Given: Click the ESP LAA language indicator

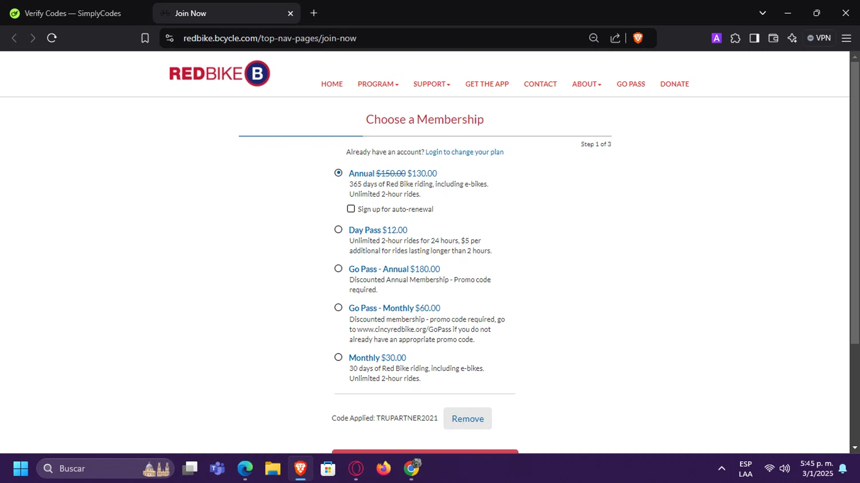Looking at the screenshot, I should point(745,469).
